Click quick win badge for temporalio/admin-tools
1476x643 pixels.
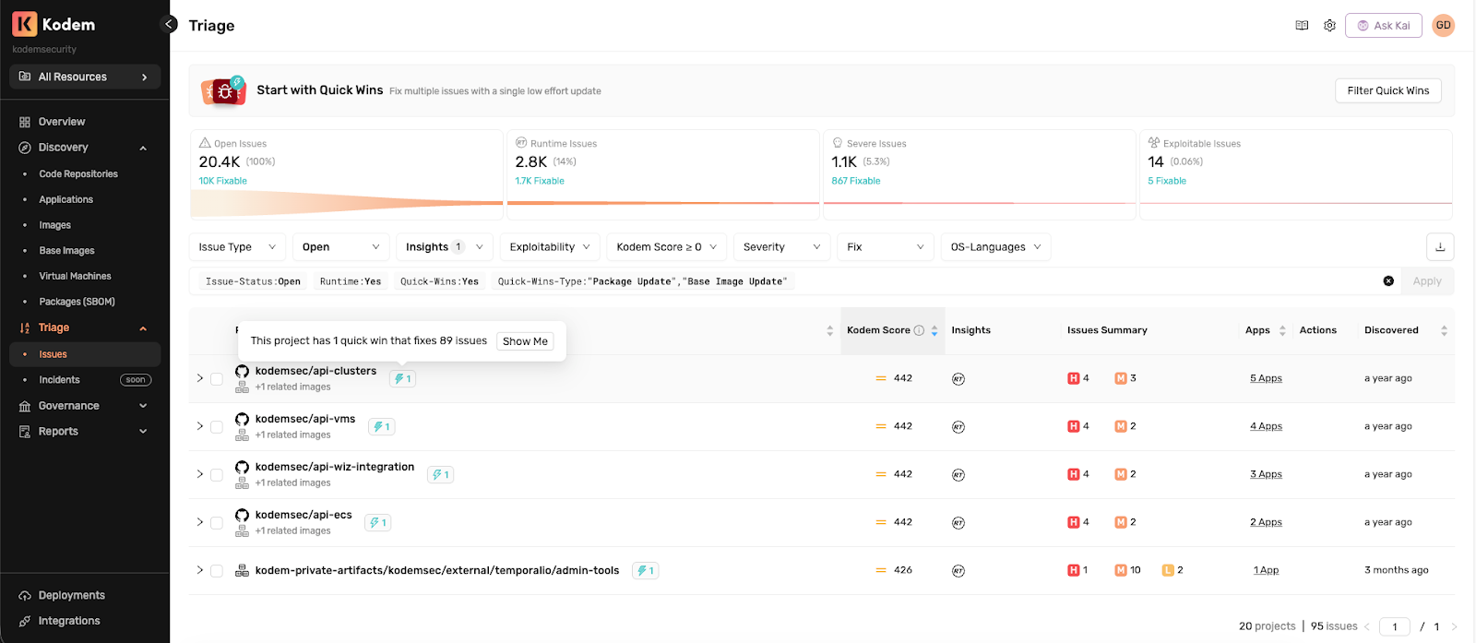pos(645,570)
